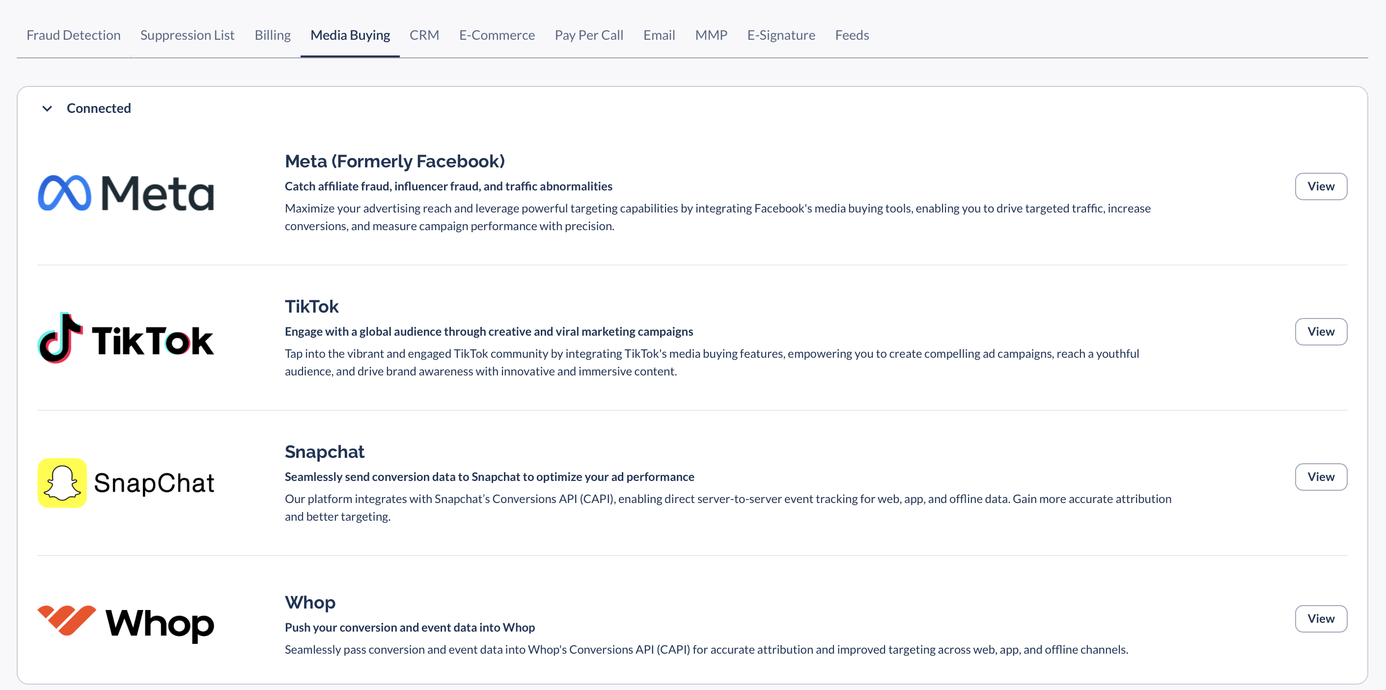
Task: Click 'Engage with a global audience' subtitle
Action: click(x=489, y=331)
